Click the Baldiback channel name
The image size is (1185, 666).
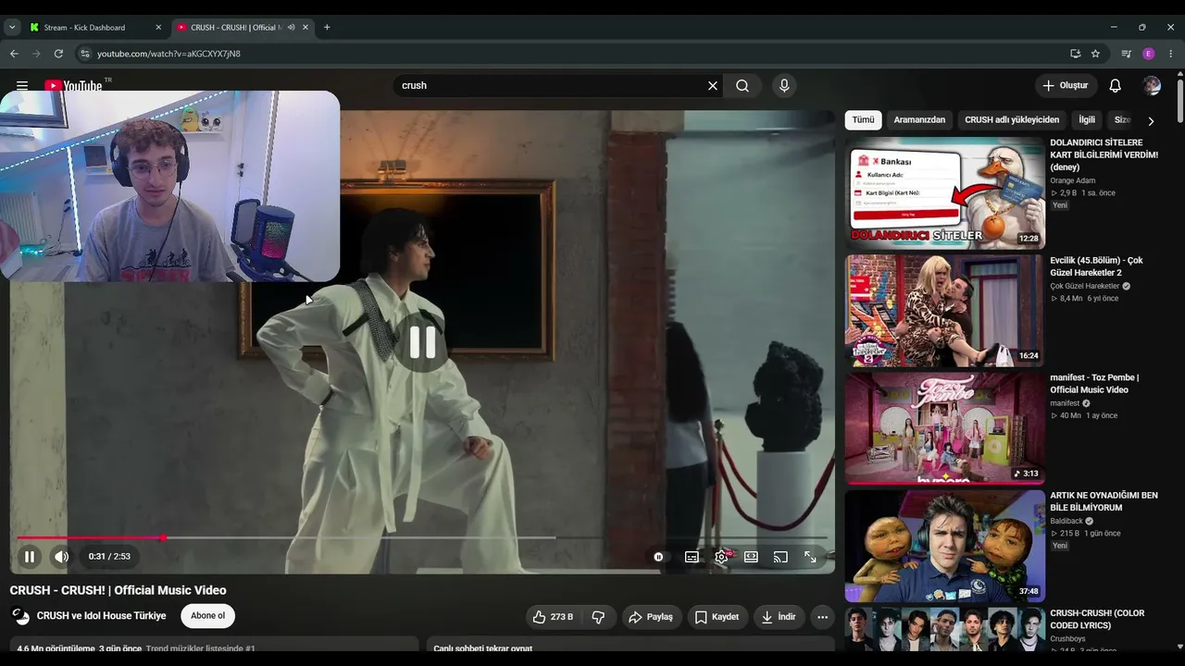(x=1066, y=521)
